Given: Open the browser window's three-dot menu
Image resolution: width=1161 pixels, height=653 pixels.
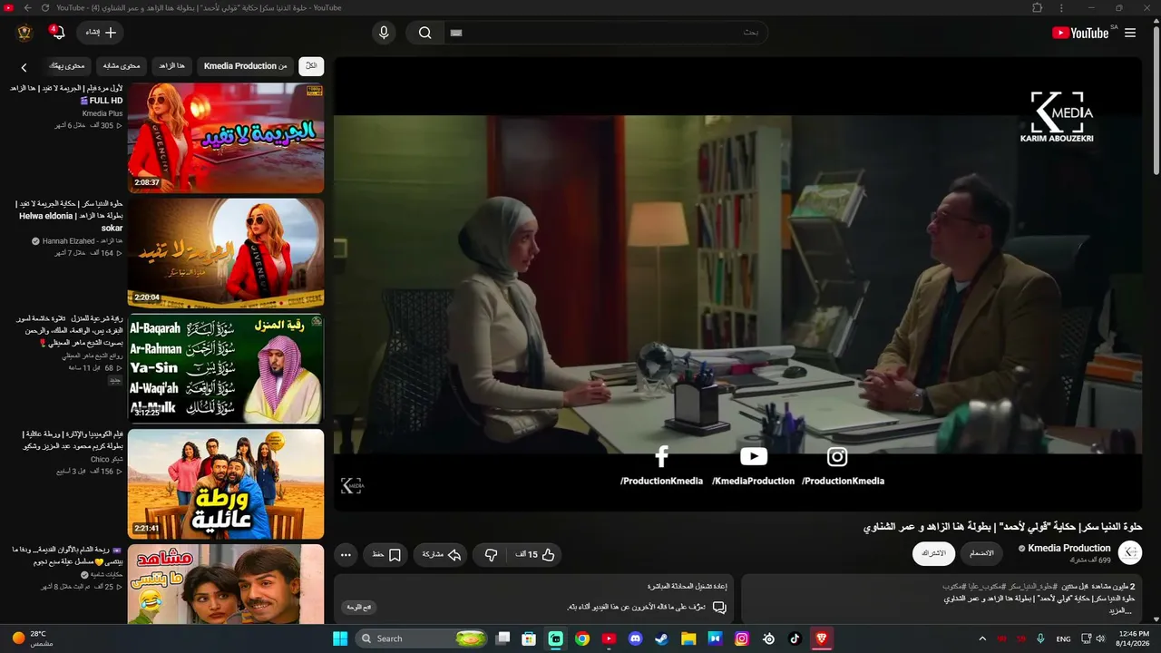Looking at the screenshot, I should point(1062,7).
